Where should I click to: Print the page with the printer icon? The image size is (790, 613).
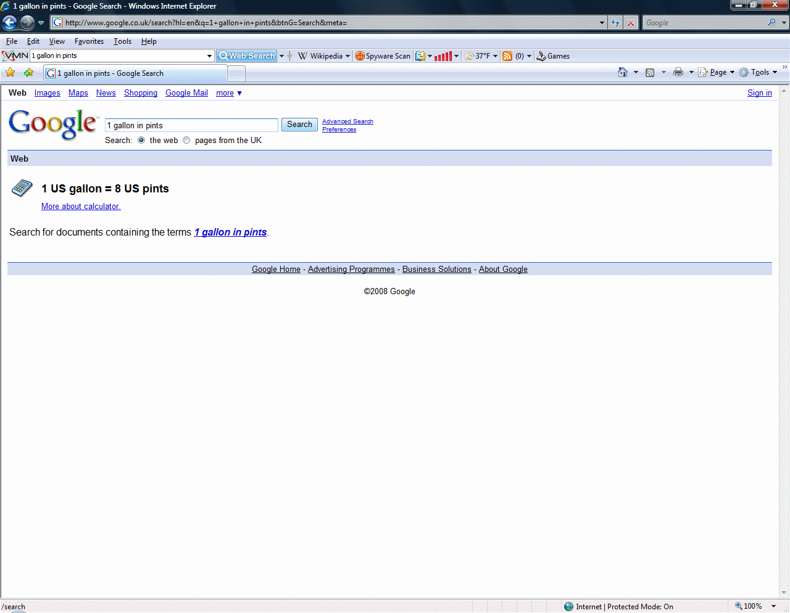pos(678,72)
